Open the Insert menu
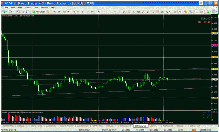Viewport: 219px width, 132px height. [20, 7]
